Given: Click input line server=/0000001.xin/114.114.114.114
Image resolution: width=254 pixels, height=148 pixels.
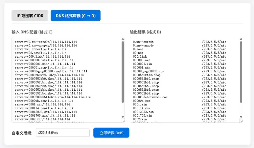Looking at the screenshot, I should pos(45,64).
